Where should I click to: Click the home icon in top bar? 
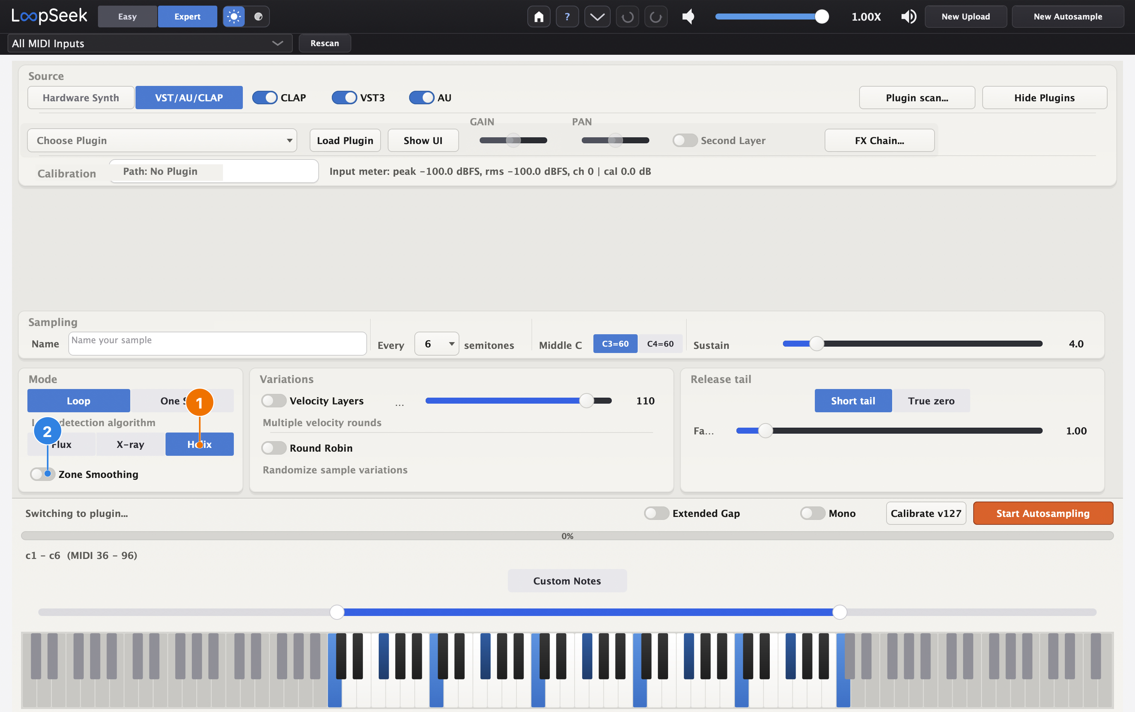pyautogui.click(x=539, y=17)
